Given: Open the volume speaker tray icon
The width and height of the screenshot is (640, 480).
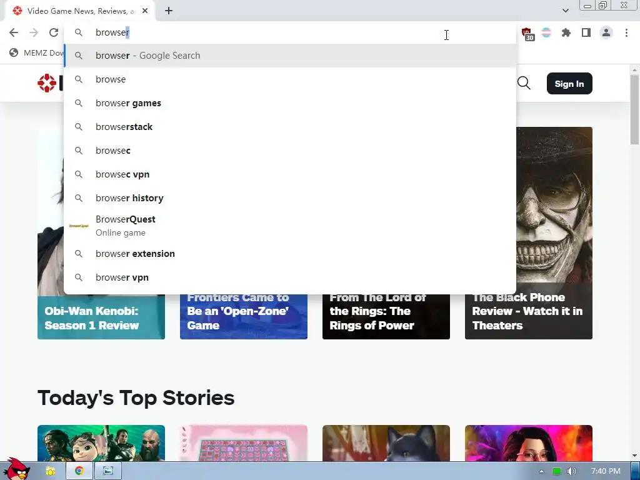Looking at the screenshot, I should (x=572, y=471).
